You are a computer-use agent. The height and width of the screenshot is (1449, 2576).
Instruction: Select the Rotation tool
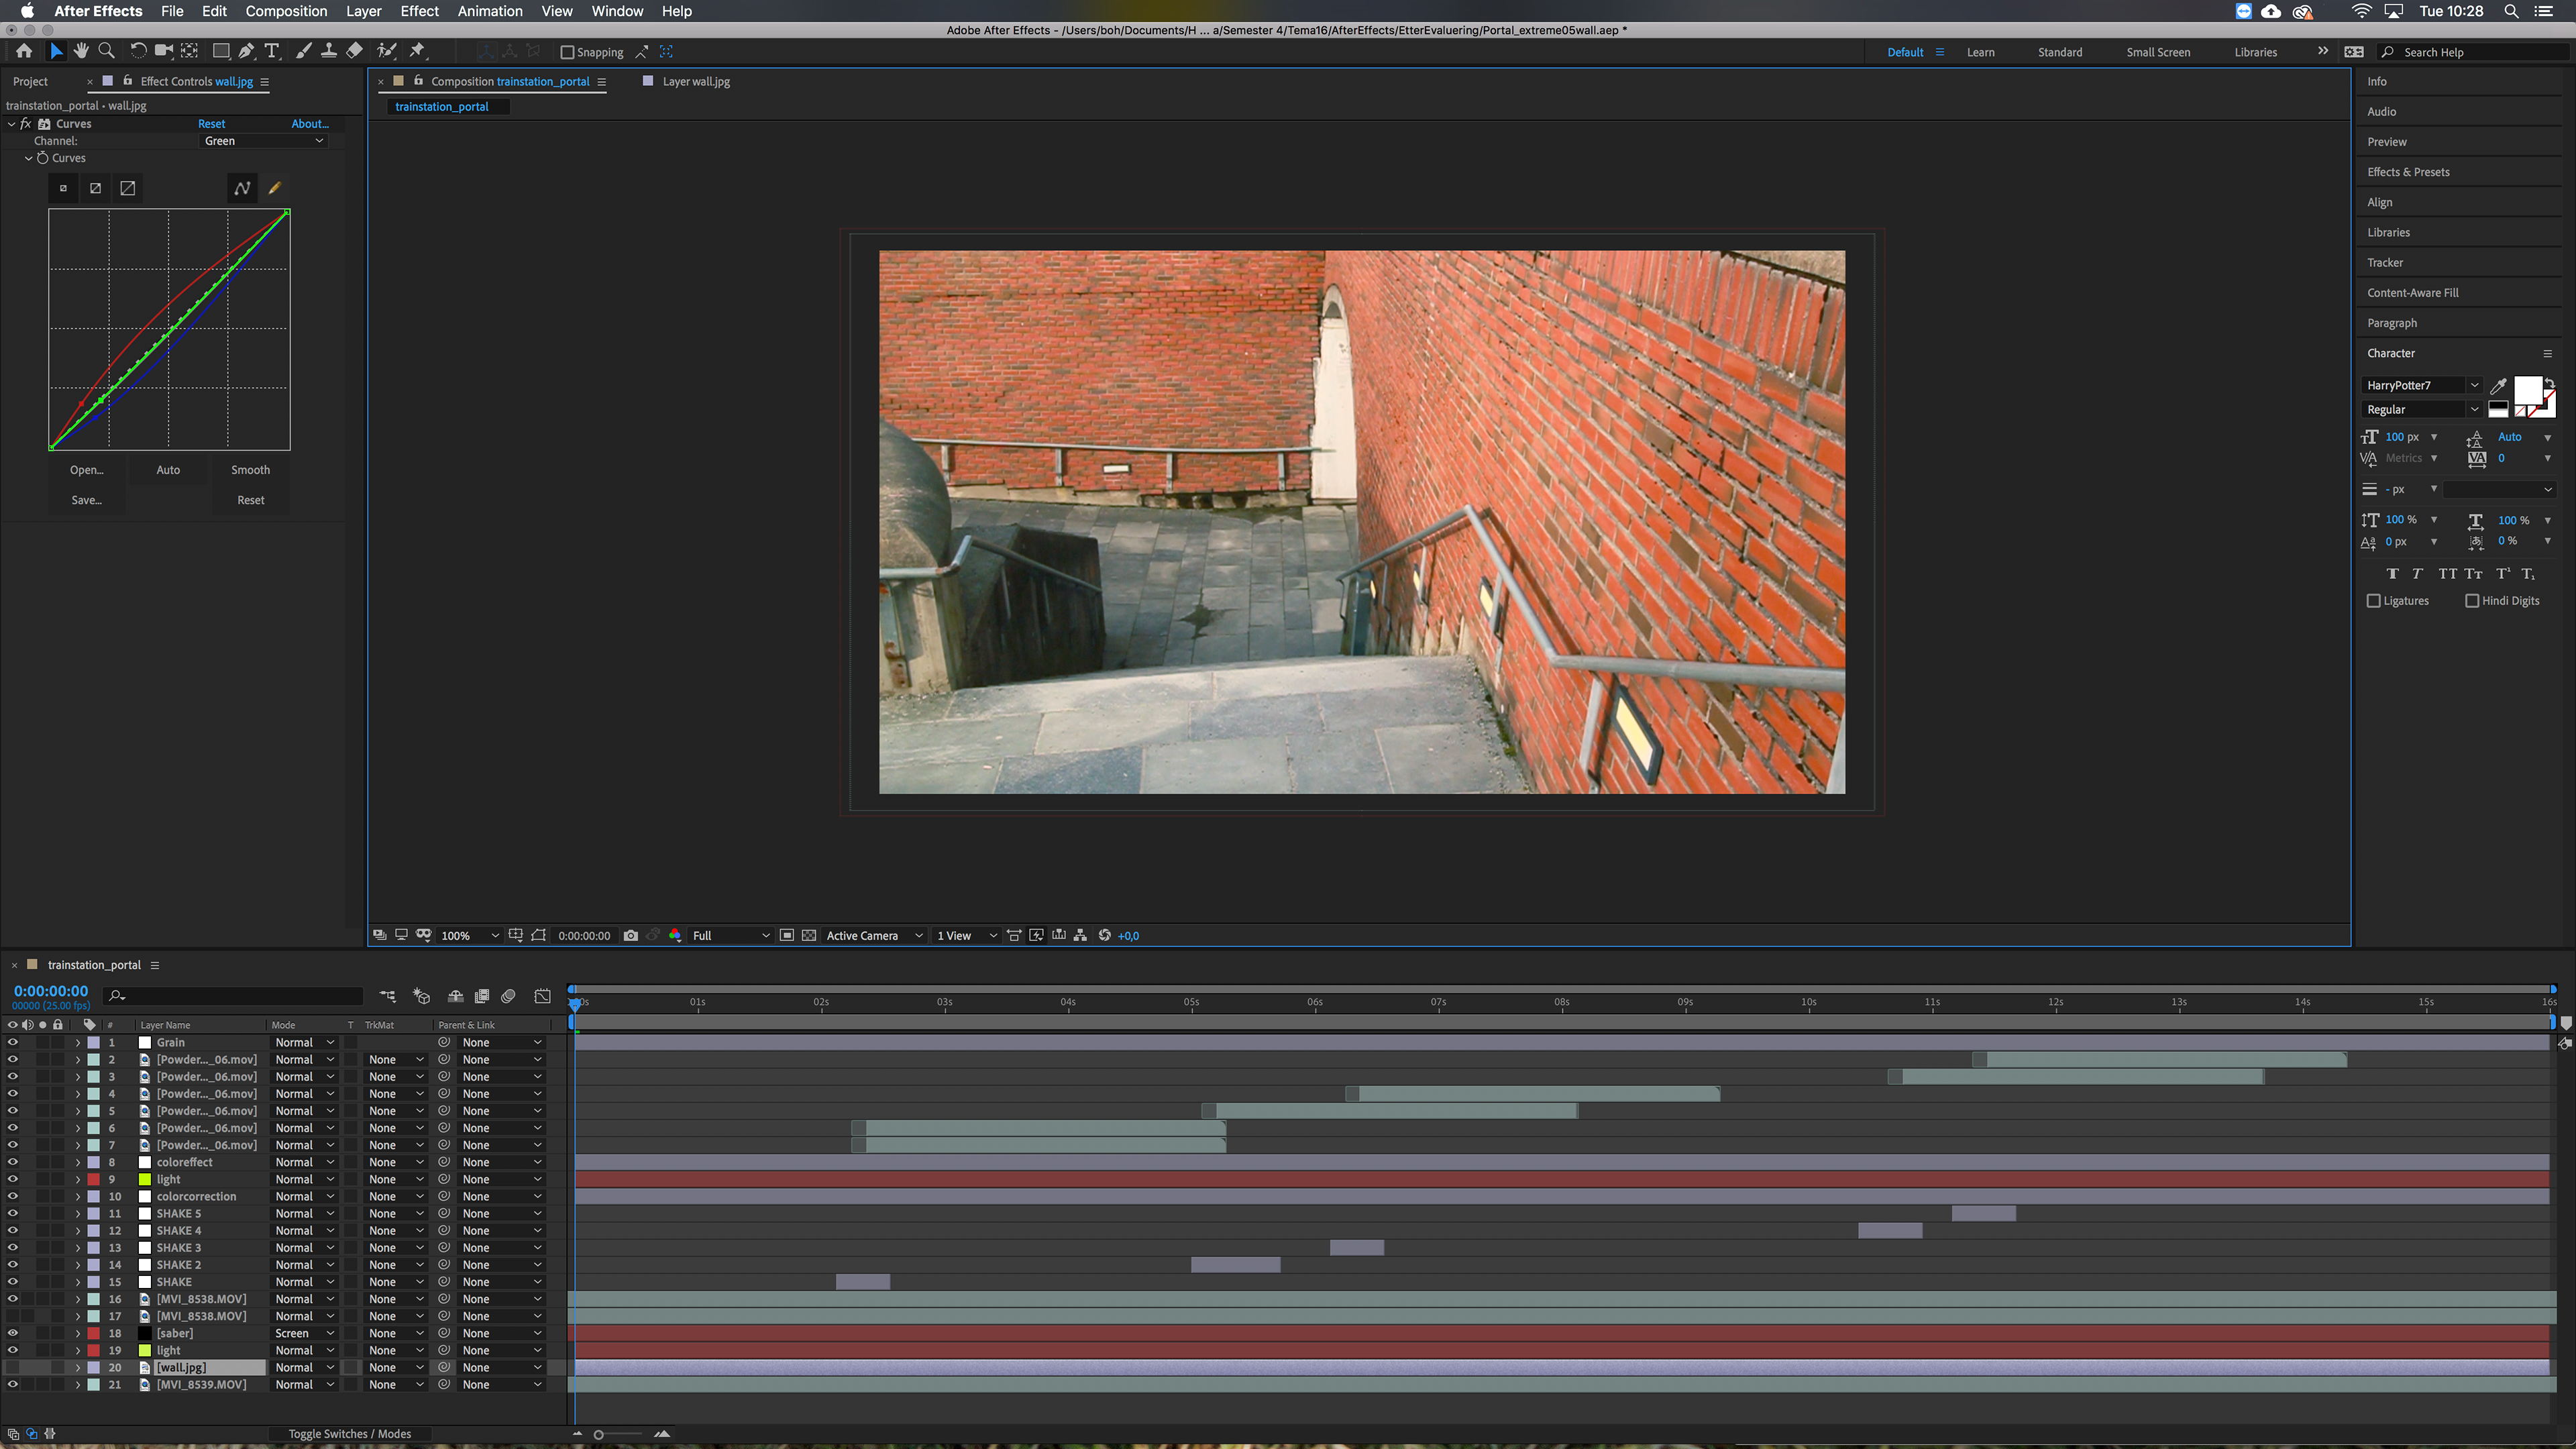[x=138, y=51]
